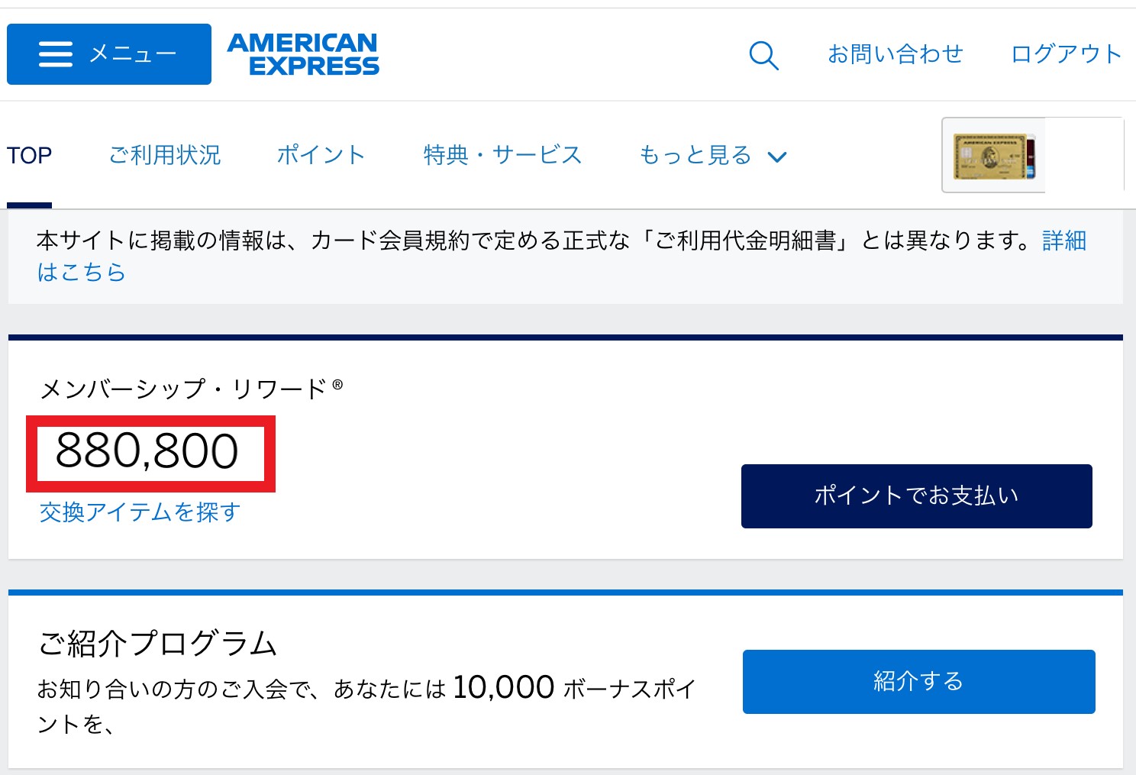The height and width of the screenshot is (775, 1136).
Task: Click the ログアウト link
Action: (1067, 54)
